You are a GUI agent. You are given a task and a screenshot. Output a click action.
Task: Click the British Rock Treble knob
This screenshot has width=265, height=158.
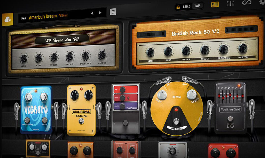click(205, 50)
